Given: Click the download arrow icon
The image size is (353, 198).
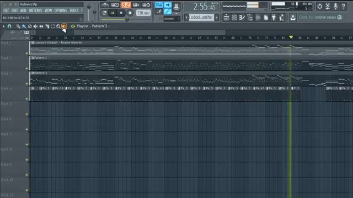Looking at the screenshot, I should 293,17.
